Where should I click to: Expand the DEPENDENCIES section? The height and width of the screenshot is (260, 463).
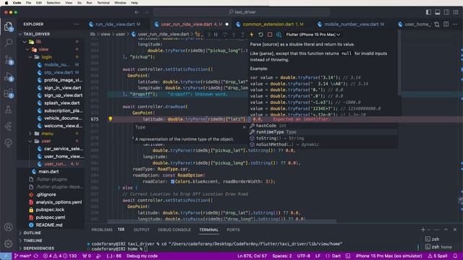38,248
